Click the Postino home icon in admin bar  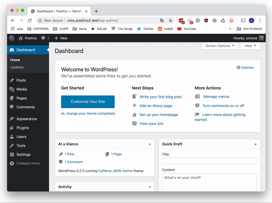coord(21,38)
